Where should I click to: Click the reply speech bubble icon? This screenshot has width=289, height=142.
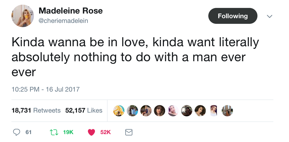(17, 132)
